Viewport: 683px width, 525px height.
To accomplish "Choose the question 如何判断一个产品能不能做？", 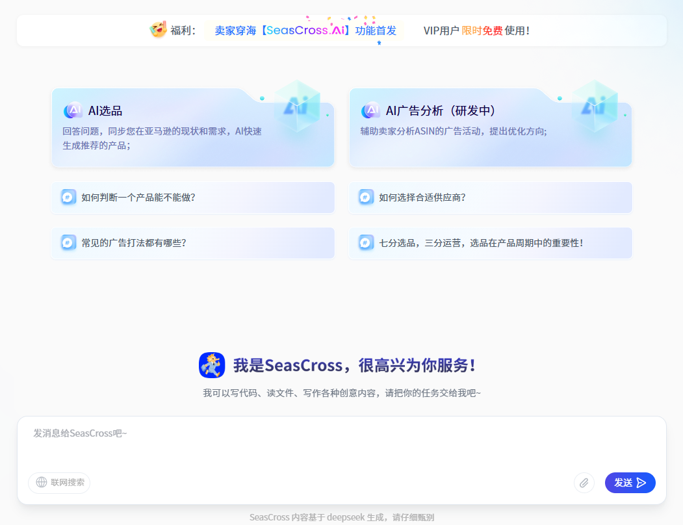I will [138, 198].
